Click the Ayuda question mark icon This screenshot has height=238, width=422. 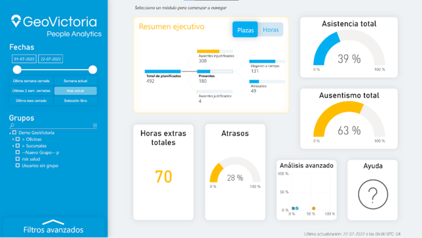click(372, 194)
